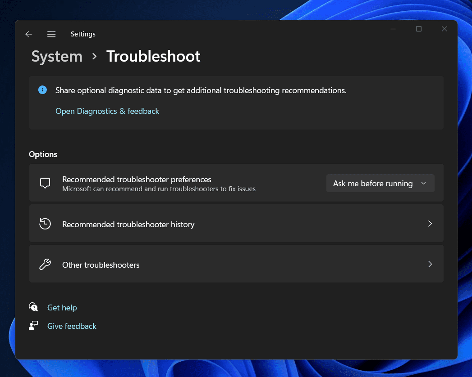Viewport: 472px width, 377px height.
Task: Go to System in the breadcrumb
Action: click(57, 57)
